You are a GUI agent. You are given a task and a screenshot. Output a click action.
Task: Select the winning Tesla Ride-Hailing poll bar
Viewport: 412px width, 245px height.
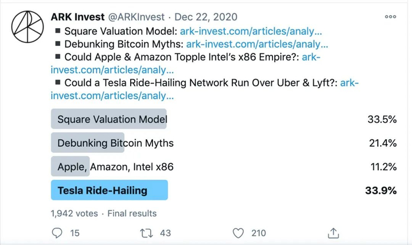[x=109, y=190]
